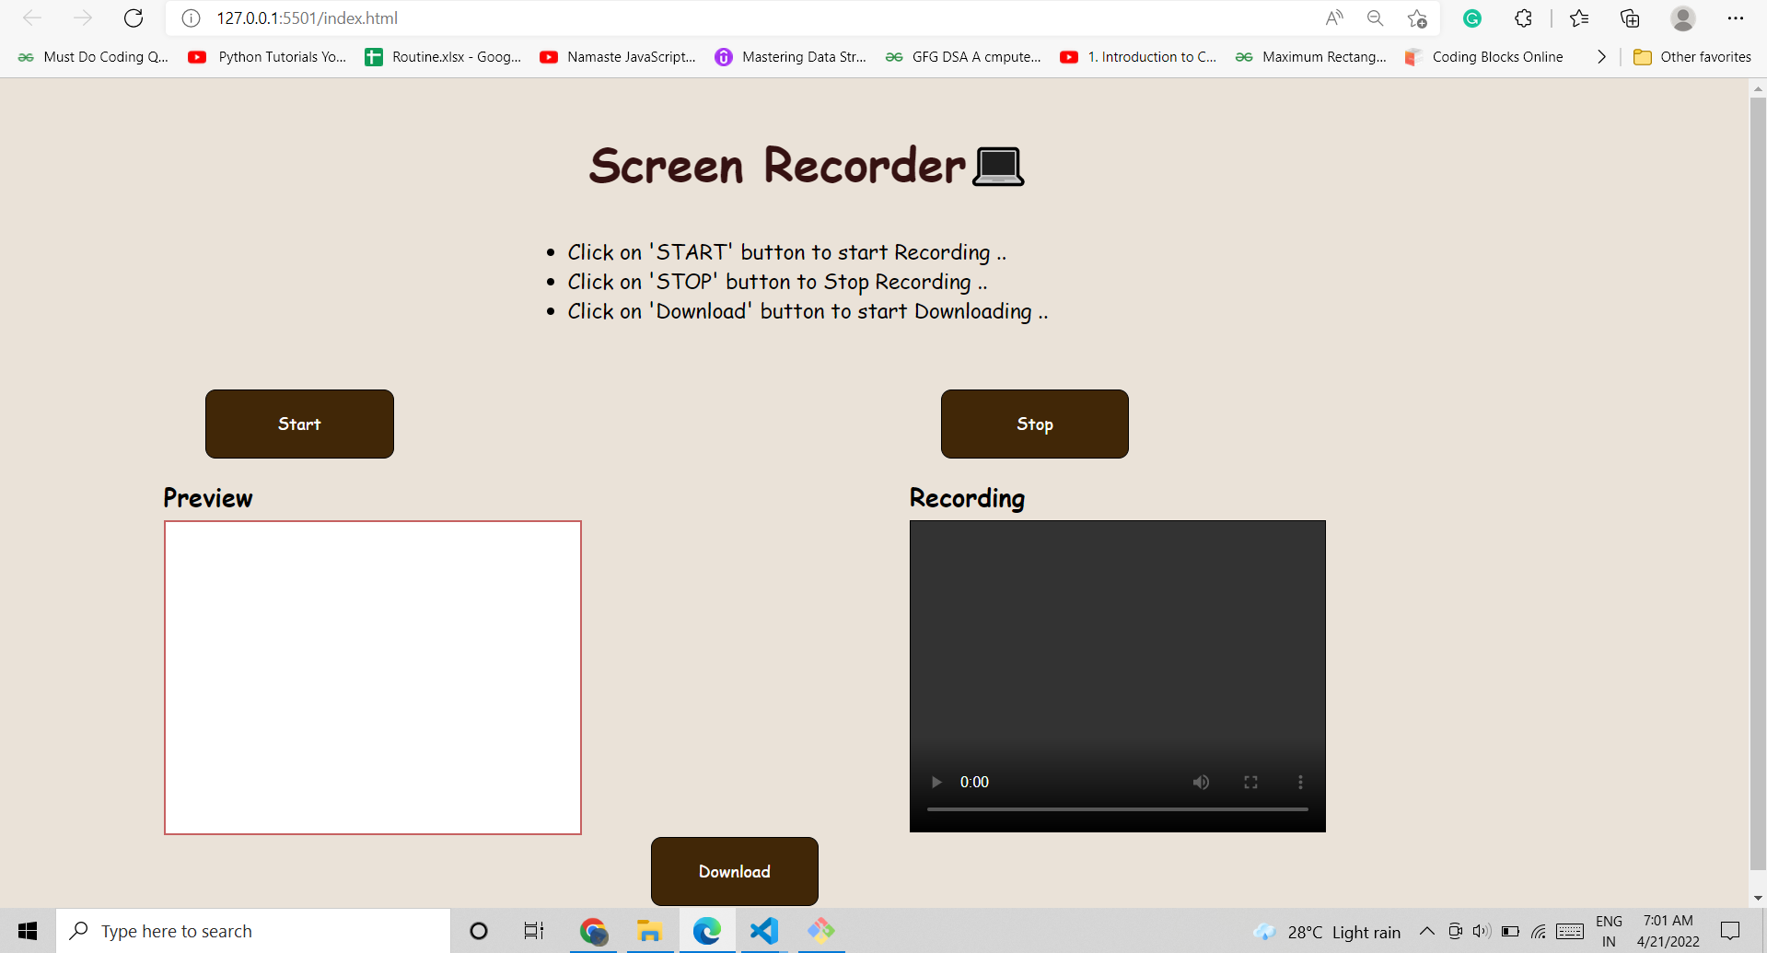Viewport: 1767px width, 953px height.
Task: Open the Other favorites folder
Action: coord(1691,56)
